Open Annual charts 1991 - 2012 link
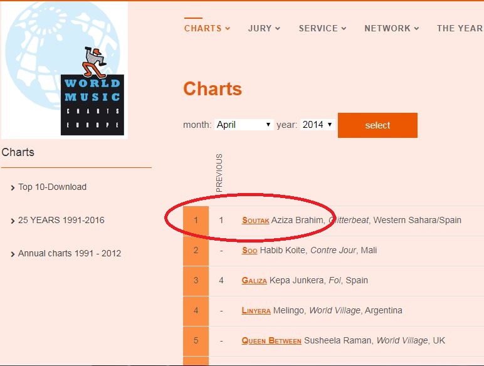484x366 pixels. tap(69, 253)
